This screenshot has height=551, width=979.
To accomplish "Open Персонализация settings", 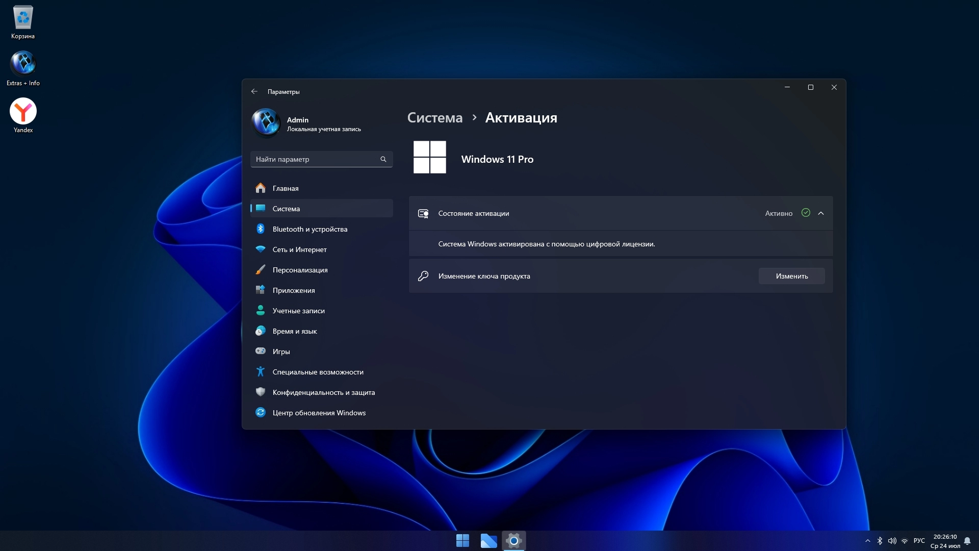I will point(300,270).
